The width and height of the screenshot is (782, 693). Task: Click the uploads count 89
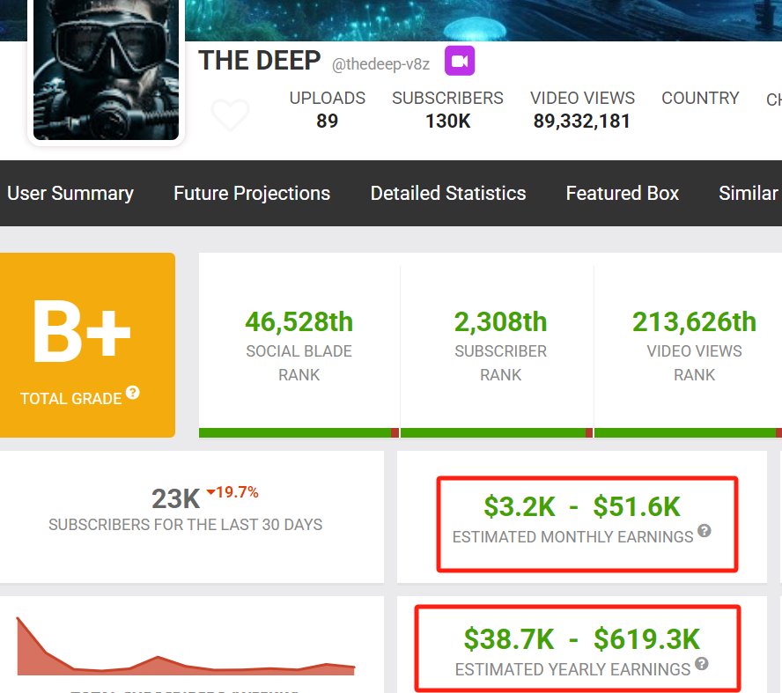328,122
